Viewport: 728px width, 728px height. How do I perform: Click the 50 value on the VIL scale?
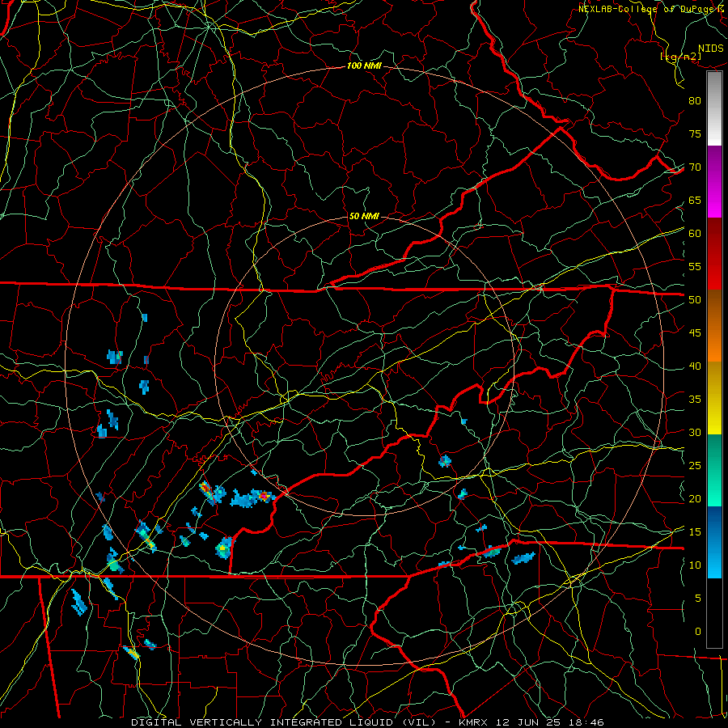coord(695,300)
